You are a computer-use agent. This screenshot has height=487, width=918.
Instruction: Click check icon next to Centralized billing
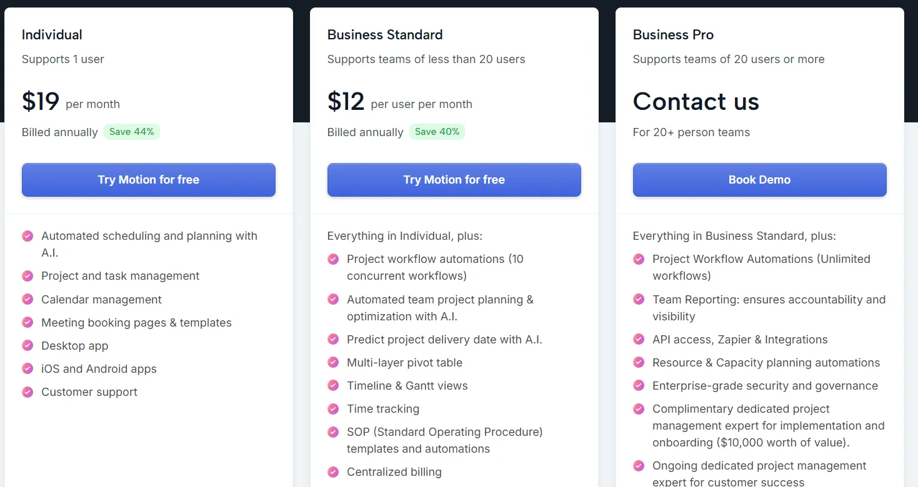pyautogui.click(x=333, y=472)
